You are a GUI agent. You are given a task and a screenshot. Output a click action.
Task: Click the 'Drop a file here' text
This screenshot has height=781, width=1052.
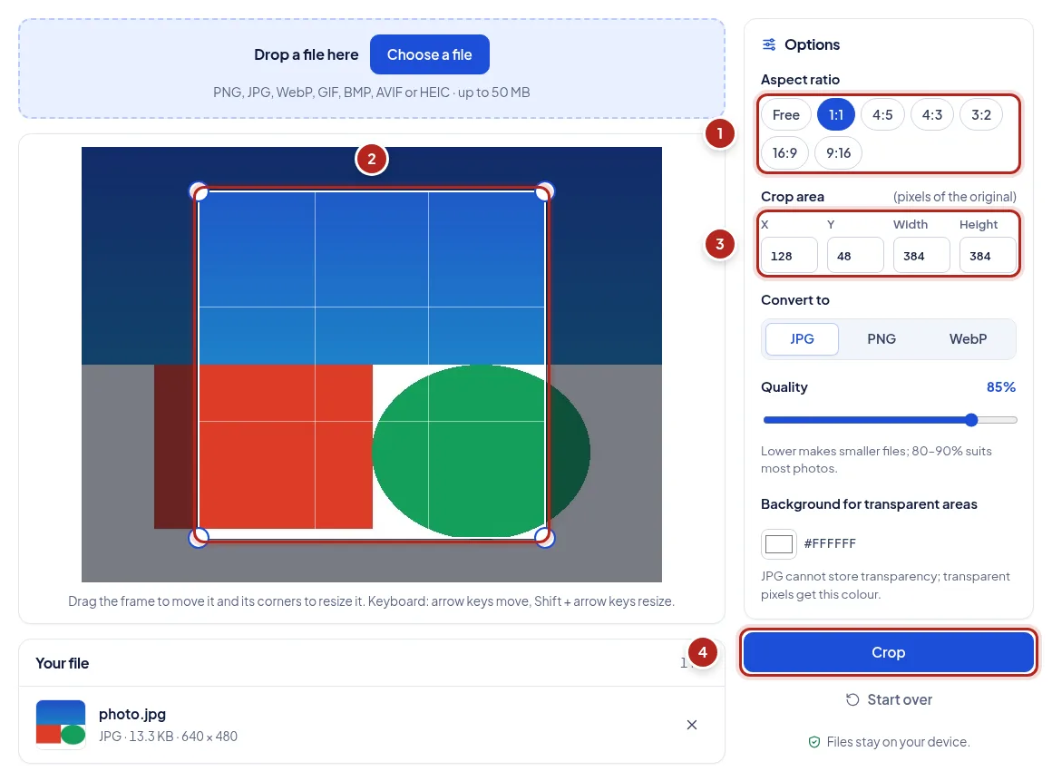306,54
